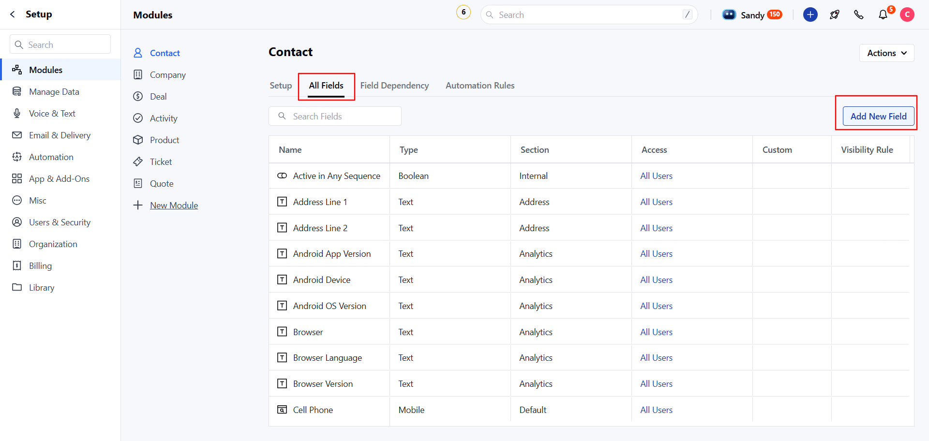Click the Users & Security icon
Screen dimensions: 929x441
17,222
